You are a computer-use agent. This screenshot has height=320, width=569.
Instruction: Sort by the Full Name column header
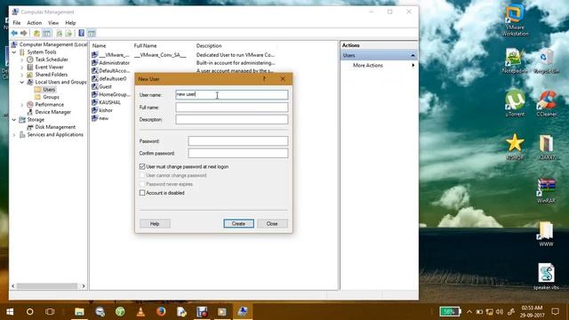pyautogui.click(x=145, y=45)
